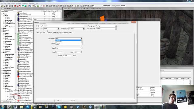Image resolution: width=194 pixels, height=109 pixels.
Task: Switch to the Flags tab
Action: 44,33
